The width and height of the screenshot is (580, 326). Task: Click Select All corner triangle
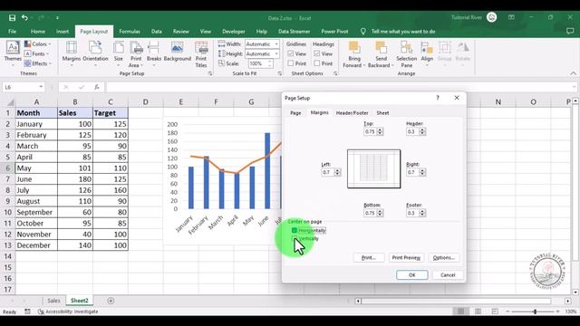[x=11, y=102]
